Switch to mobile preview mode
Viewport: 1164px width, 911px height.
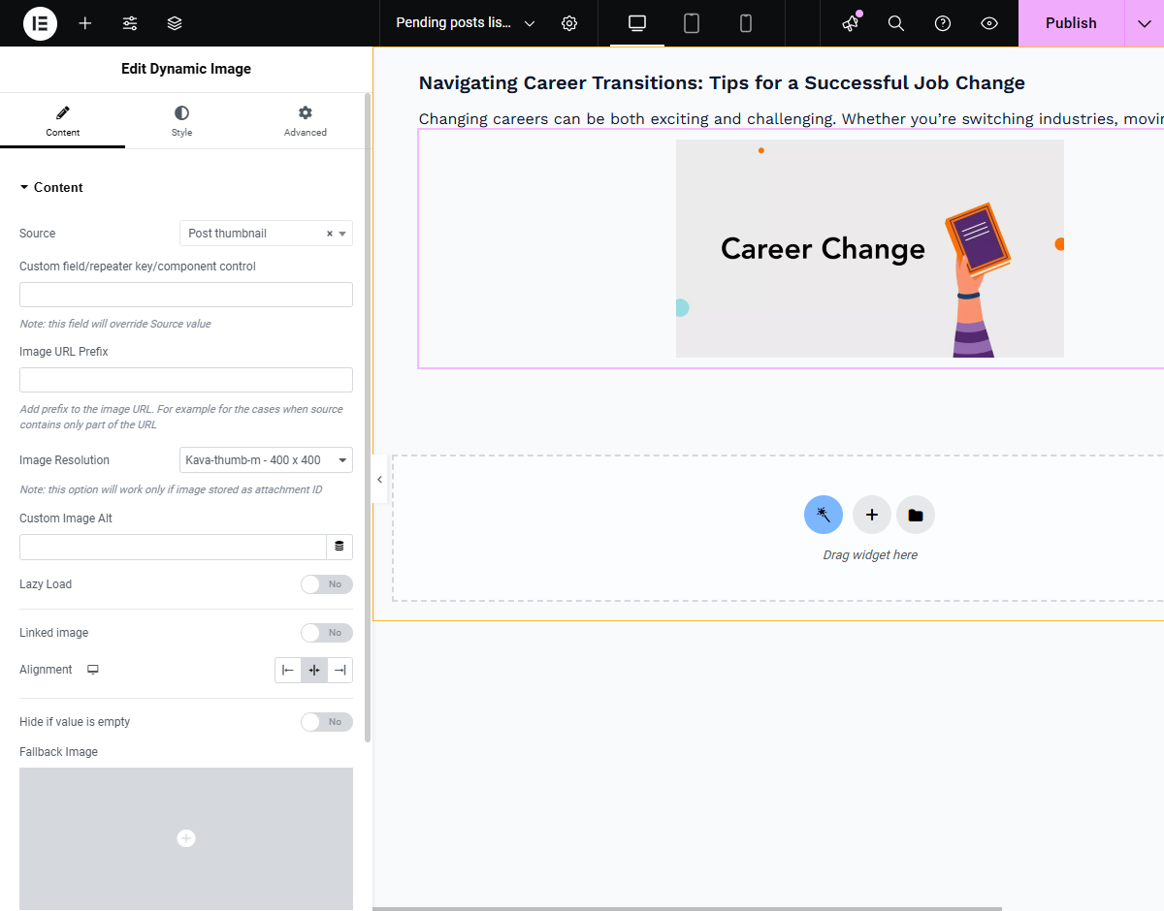pos(746,23)
